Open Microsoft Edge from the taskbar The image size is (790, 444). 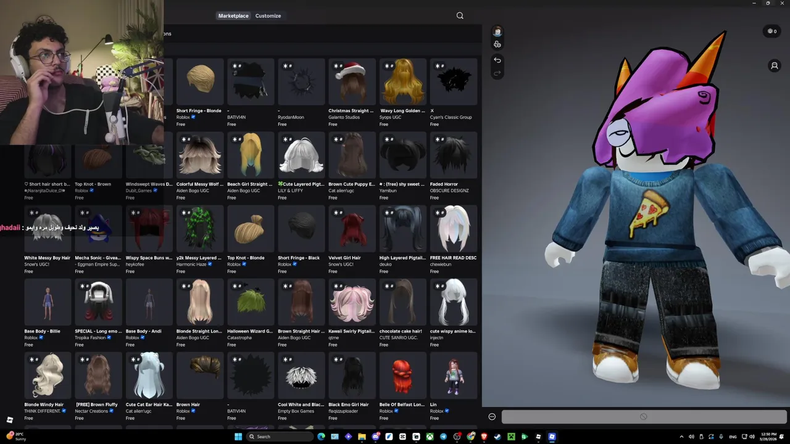click(321, 437)
